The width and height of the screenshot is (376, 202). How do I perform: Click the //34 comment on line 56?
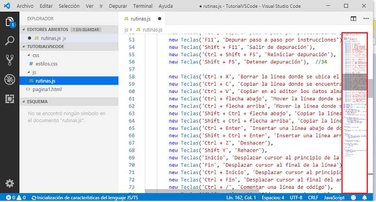[321, 62]
